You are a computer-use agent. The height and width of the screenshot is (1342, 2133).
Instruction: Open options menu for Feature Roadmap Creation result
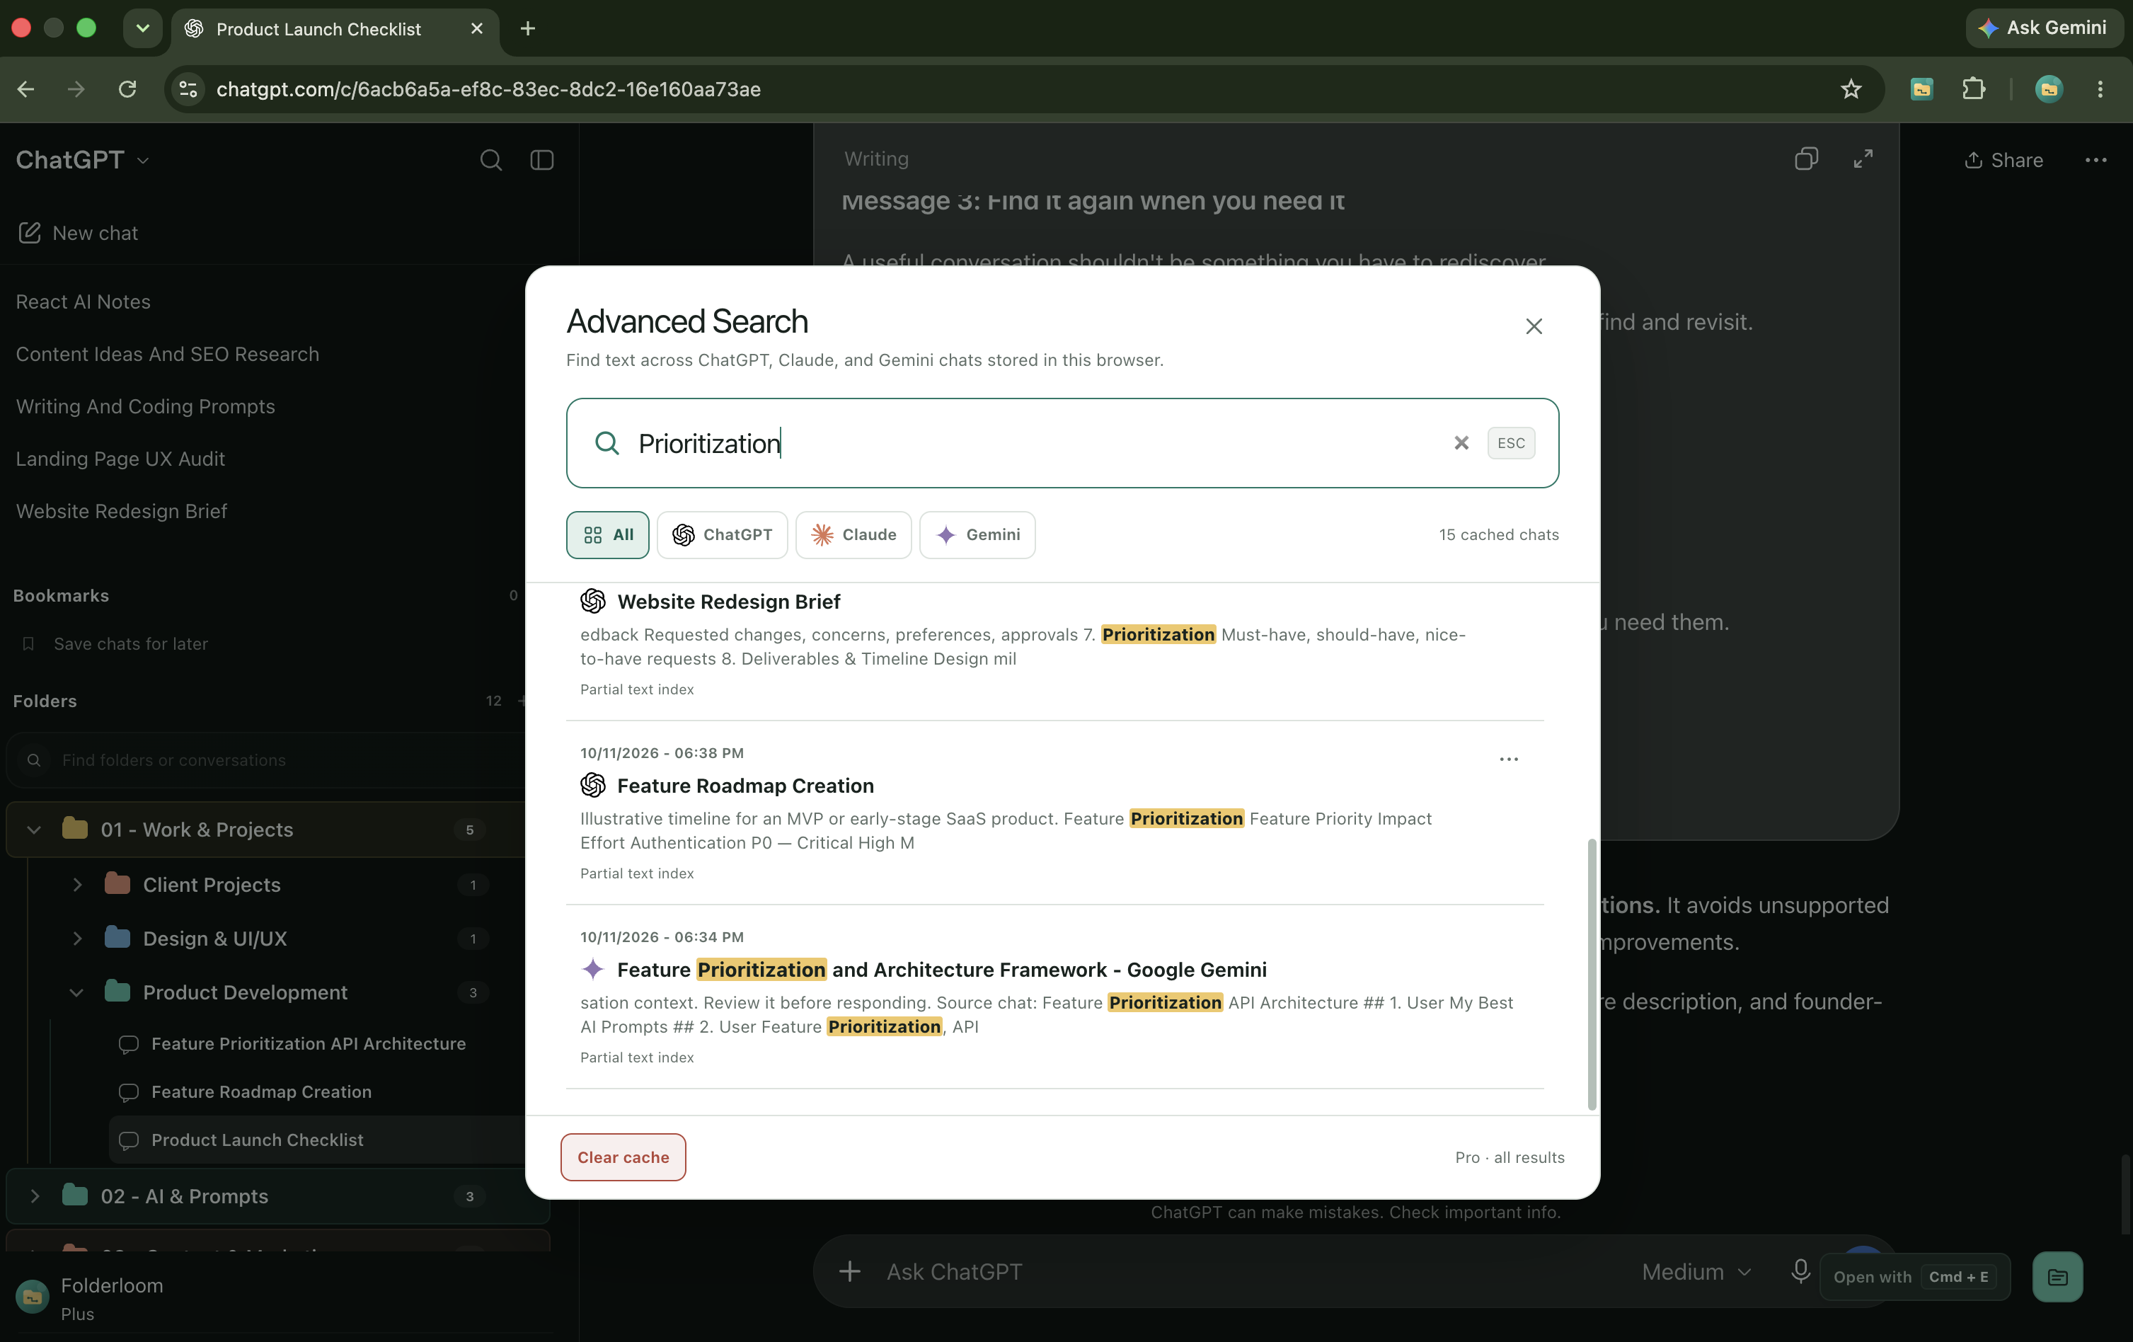point(1509,759)
